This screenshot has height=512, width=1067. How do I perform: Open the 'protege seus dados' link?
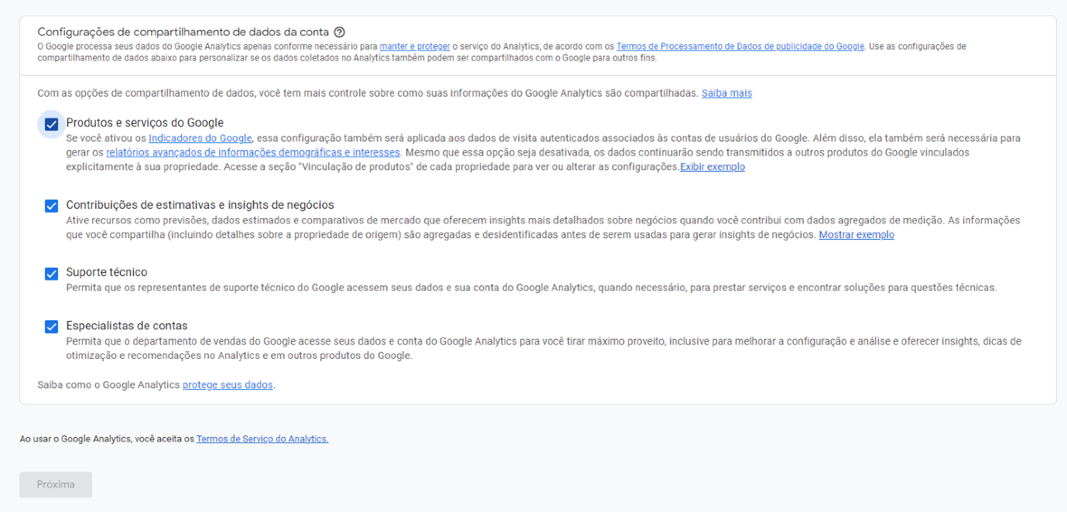tap(227, 384)
